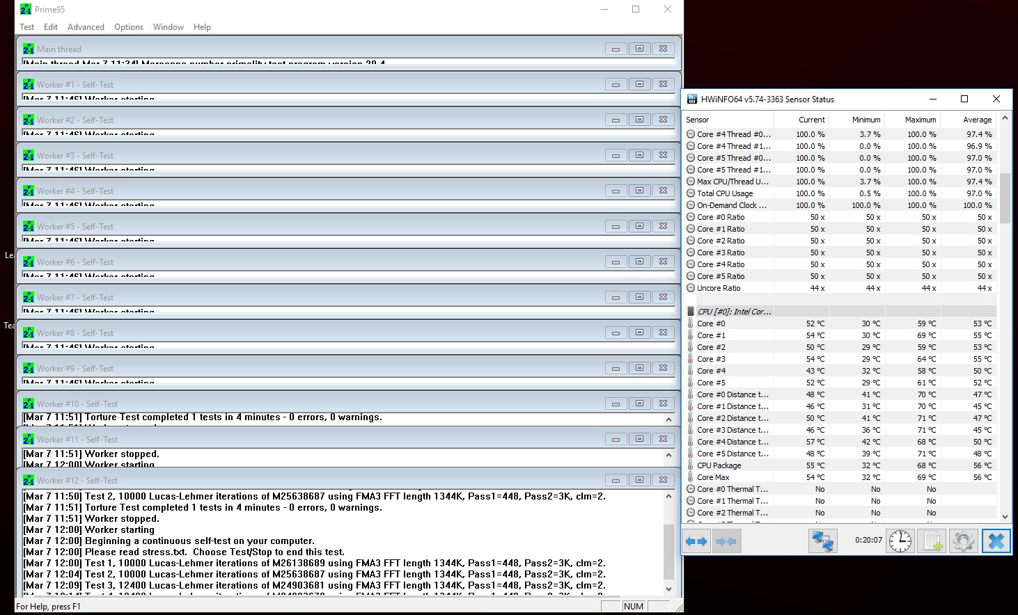Click the Prime95 icon on Worker #5 window
This screenshot has width=1018, height=615.
(x=29, y=226)
